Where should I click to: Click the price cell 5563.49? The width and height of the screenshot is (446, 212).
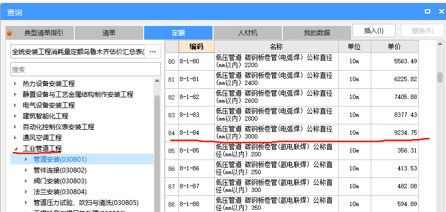point(395,62)
